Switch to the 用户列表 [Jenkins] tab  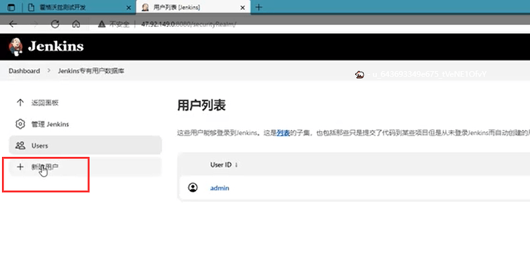click(193, 7)
